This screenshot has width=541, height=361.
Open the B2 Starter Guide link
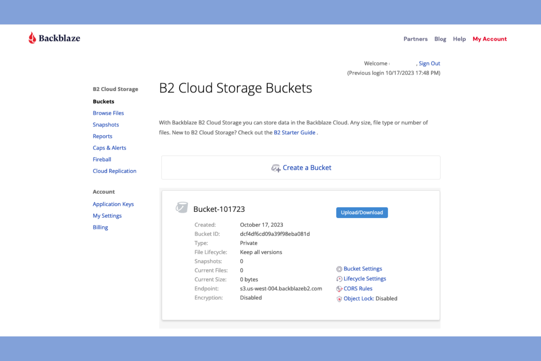point(295,132)
